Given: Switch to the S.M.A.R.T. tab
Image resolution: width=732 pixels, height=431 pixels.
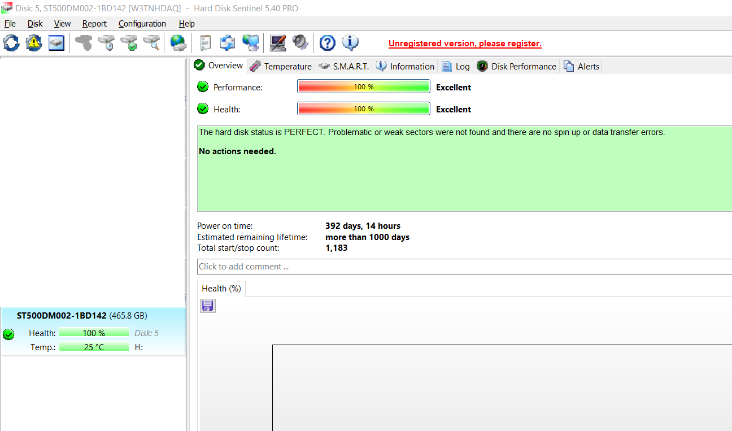Looking at the screenshot, I should tap(343, 66).
